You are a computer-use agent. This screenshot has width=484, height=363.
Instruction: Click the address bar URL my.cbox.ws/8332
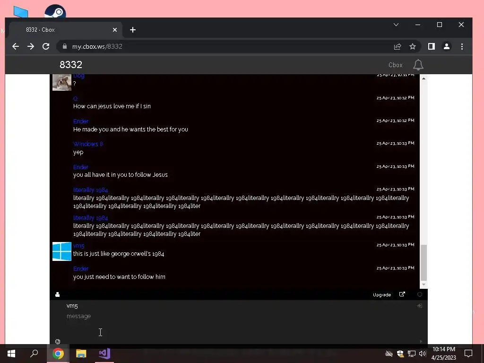coord(97,46)
